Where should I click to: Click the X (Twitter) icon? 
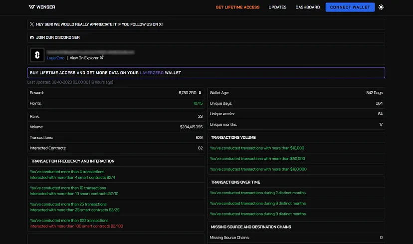(32, 24)
